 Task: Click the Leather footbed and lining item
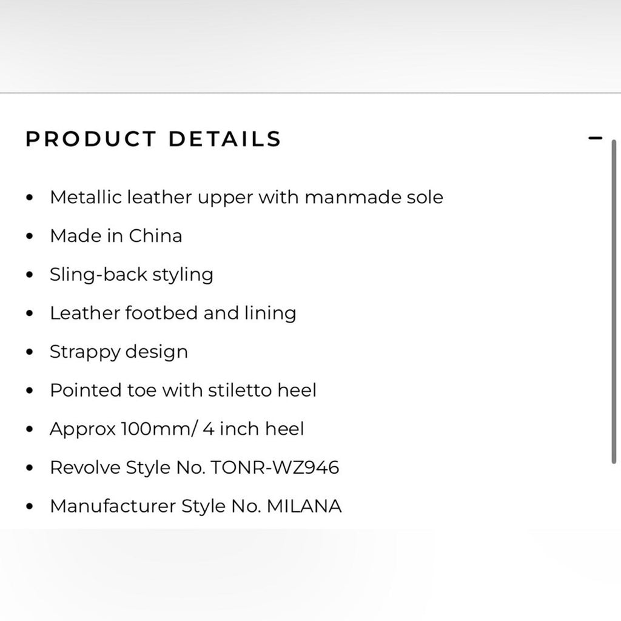[x=174, y=314]
